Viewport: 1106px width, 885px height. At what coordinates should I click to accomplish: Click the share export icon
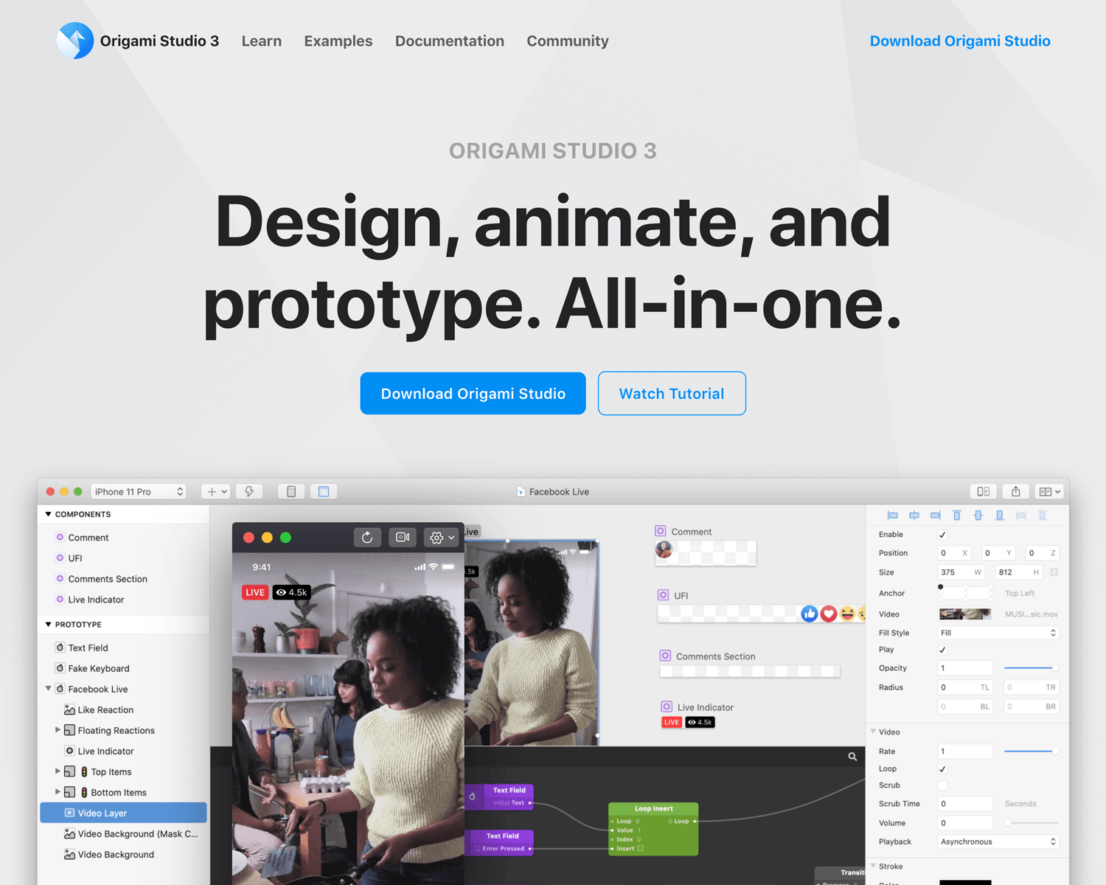(x=1016, y=492)
